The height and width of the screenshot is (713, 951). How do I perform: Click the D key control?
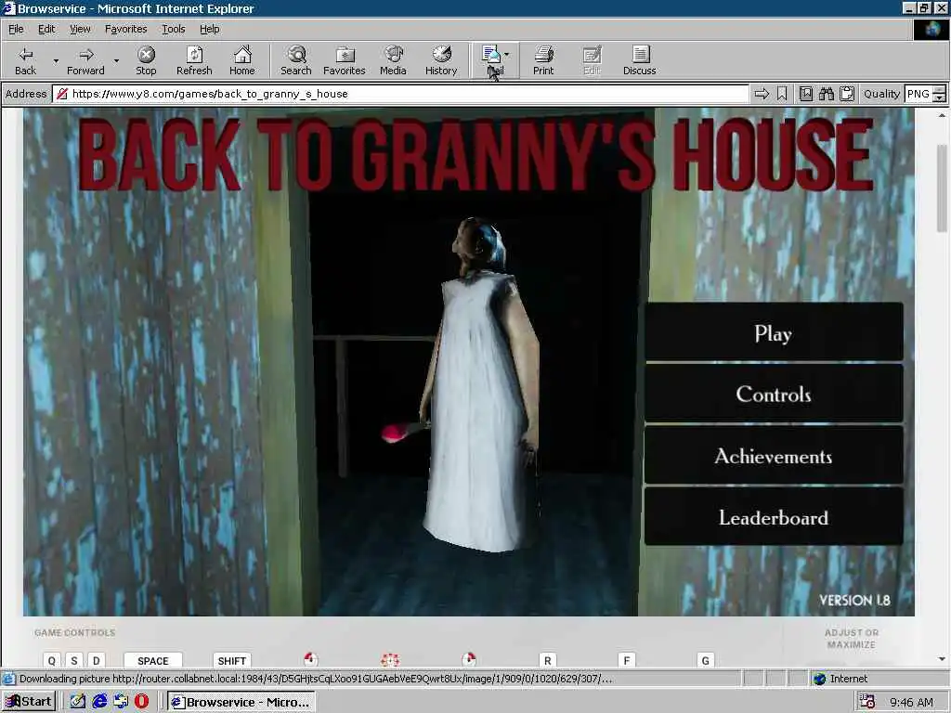(96, 660)
